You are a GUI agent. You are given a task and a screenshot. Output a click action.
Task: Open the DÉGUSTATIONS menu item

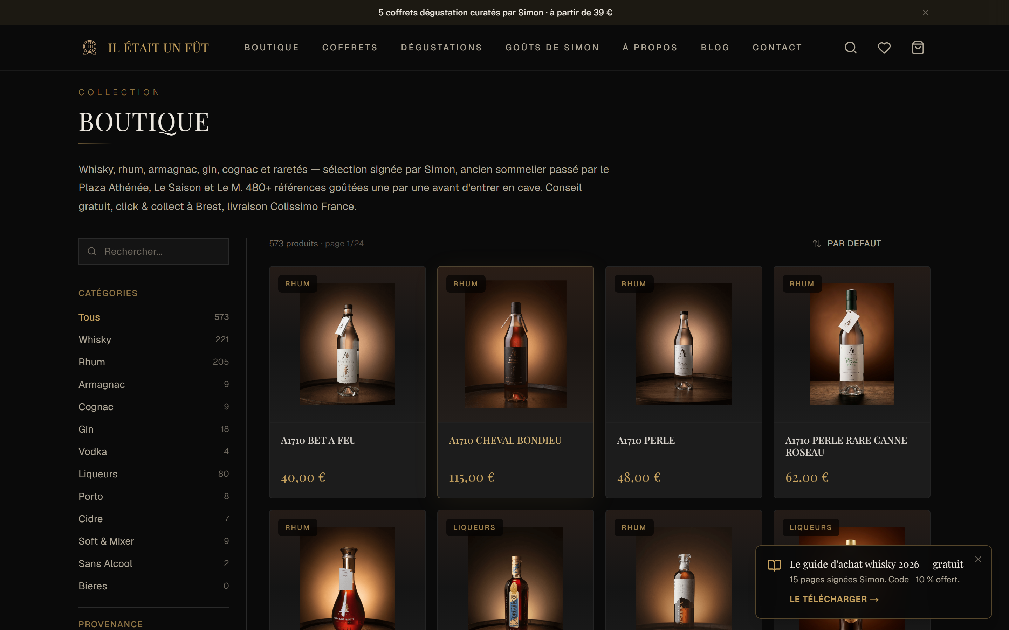coord(441,48)
